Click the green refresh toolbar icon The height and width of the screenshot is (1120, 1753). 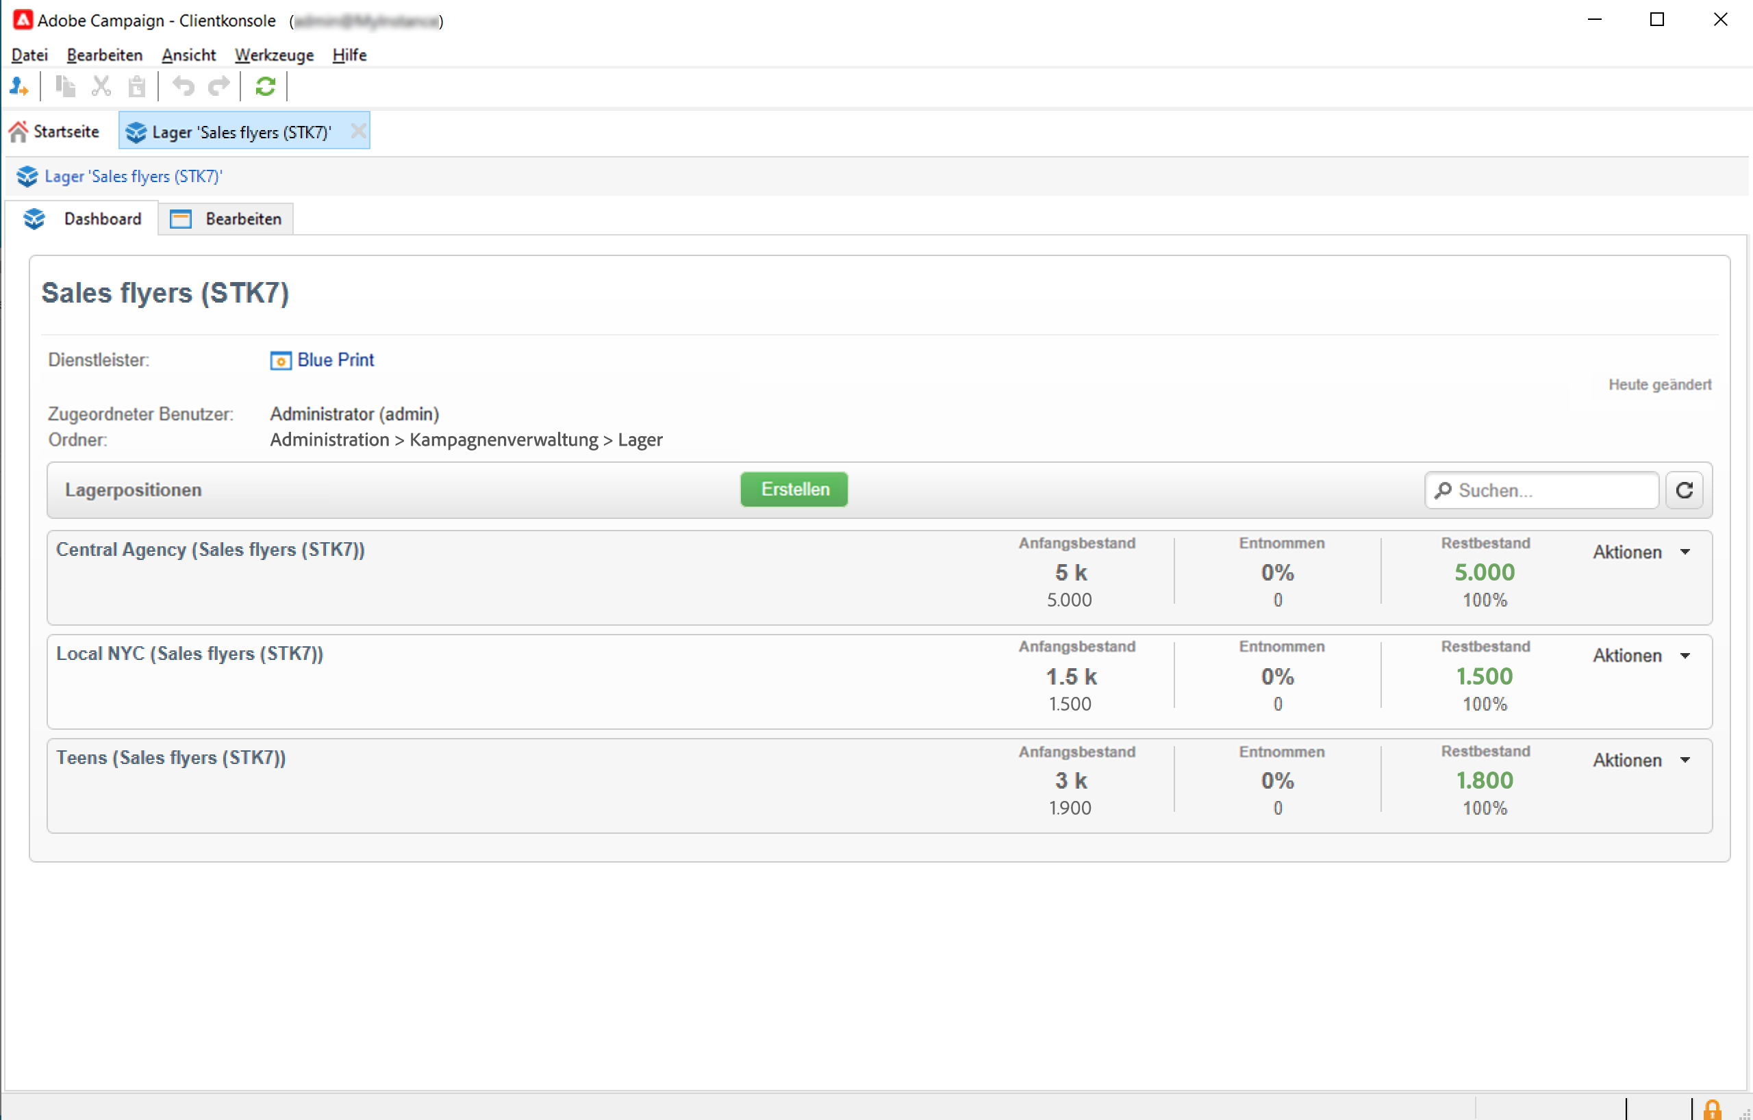tap(266, 88)
